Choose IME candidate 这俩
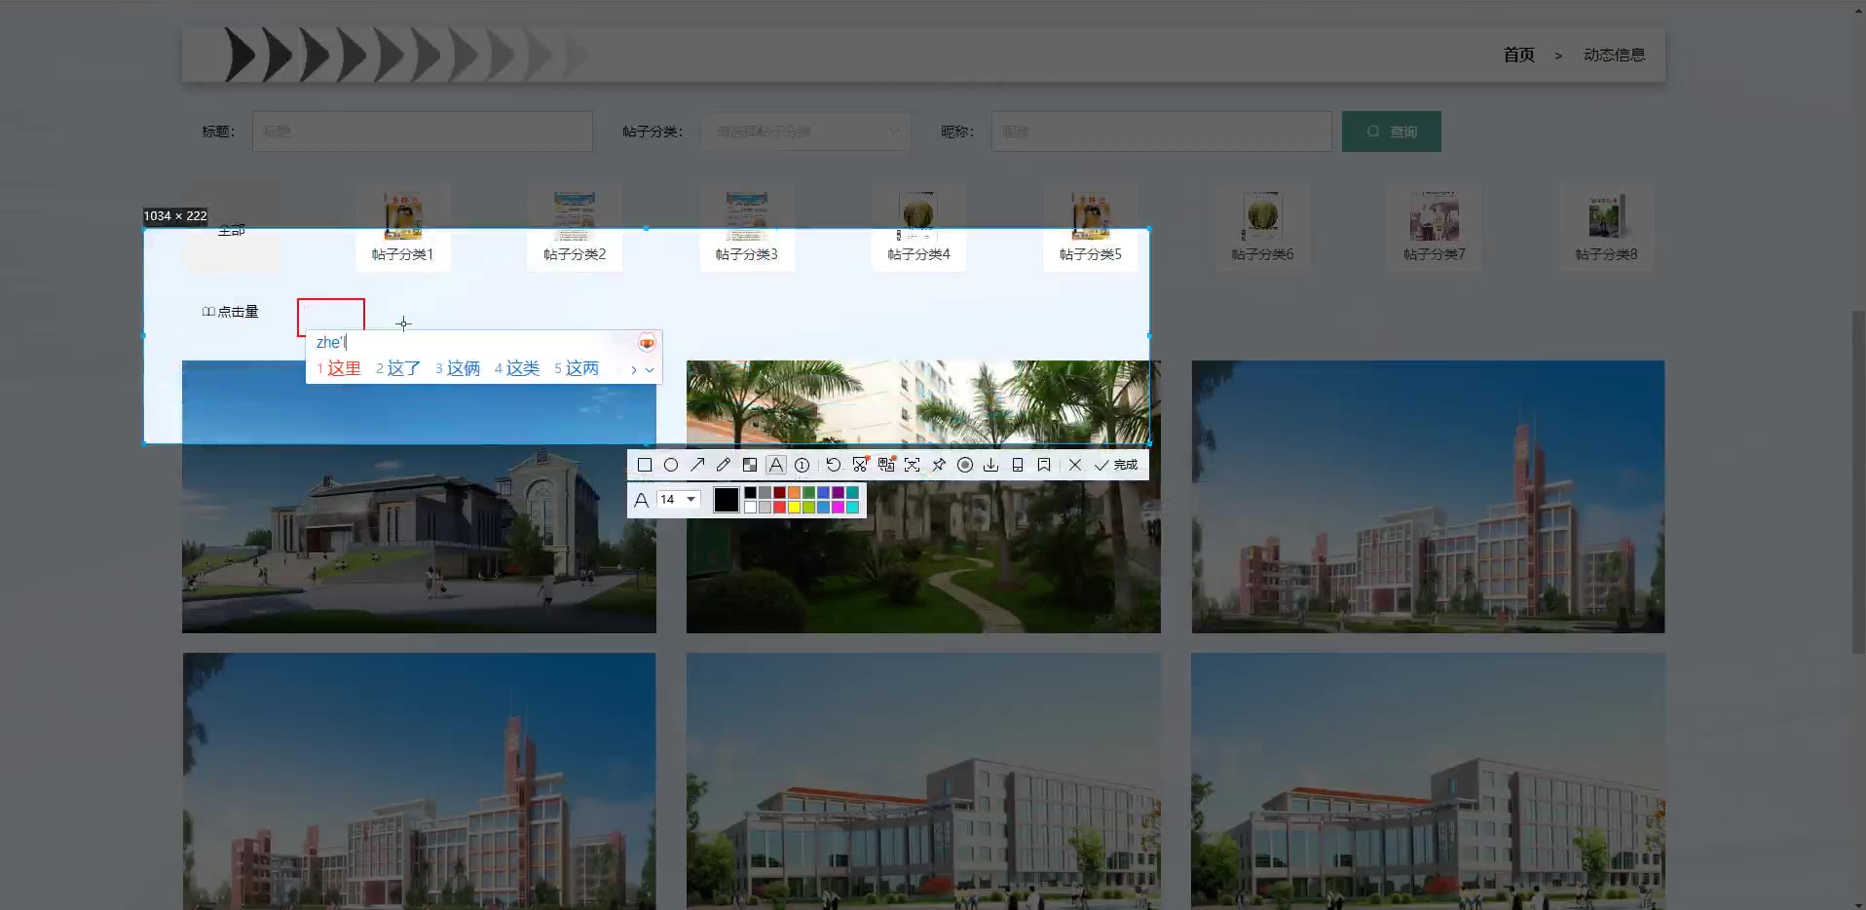 [458, 368]
